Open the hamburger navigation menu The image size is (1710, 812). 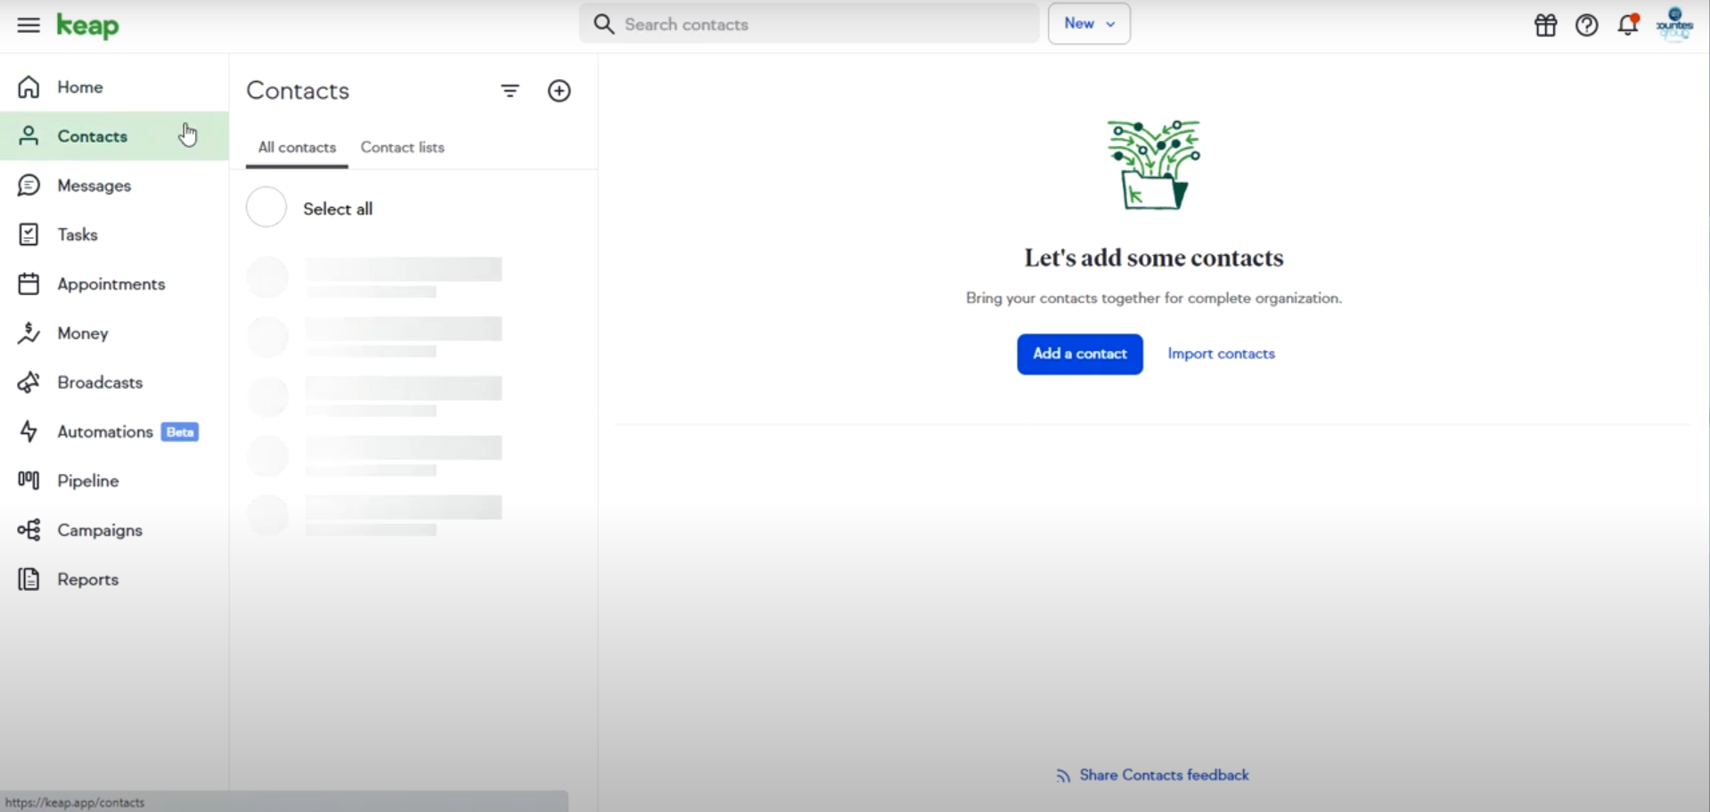click(29, 25)
